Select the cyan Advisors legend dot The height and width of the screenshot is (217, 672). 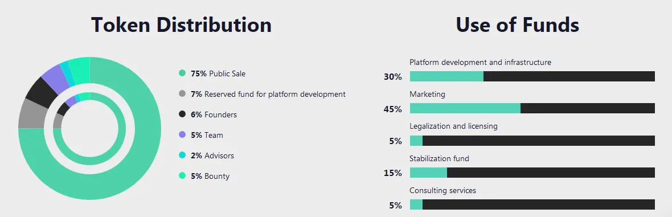pos(182,155)
